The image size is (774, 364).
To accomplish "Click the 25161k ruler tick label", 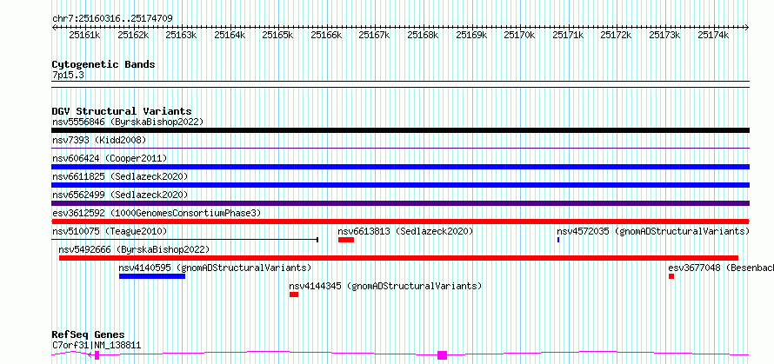I will coord(85,36).
